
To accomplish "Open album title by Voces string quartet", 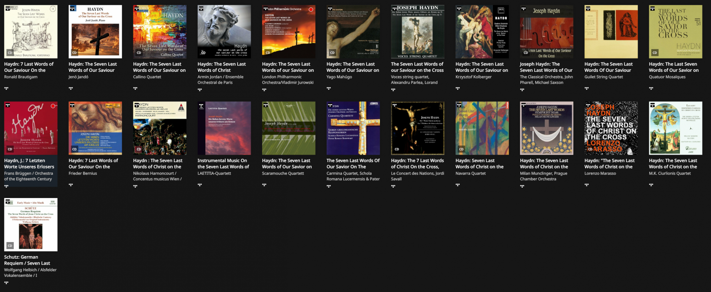I will pos(417,67).
